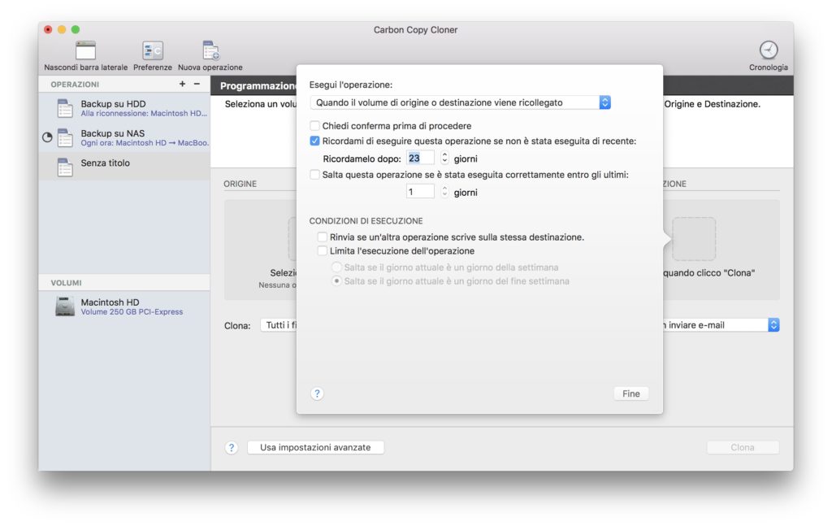832x526 pixels.
Task: Check Rinvia se un'altra operazione scrive
Action: click(x=322, y=237)
